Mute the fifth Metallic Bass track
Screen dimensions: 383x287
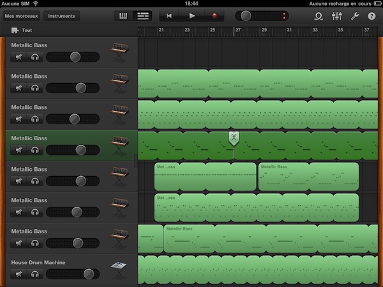[19, 181]
